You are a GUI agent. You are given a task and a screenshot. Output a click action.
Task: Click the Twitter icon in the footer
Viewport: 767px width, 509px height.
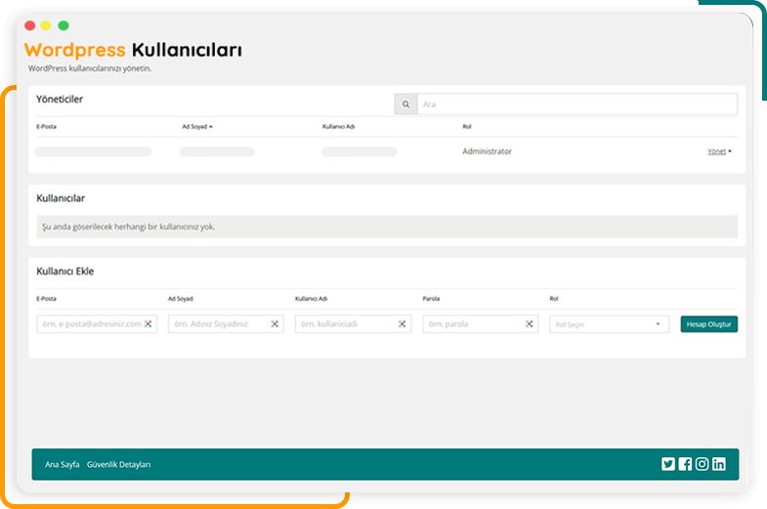coord(668,464)
